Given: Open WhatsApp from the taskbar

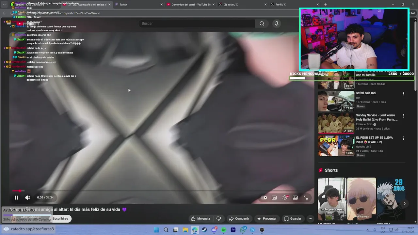Looking at the screenshot, I should pyautogui.click(x=243, y=230).
